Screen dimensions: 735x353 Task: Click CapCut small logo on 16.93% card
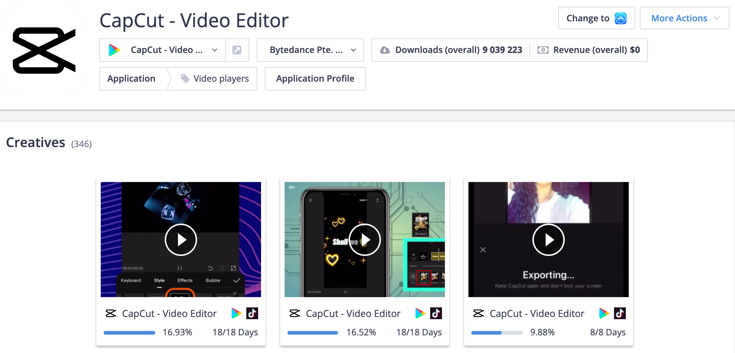click(111, 313)
